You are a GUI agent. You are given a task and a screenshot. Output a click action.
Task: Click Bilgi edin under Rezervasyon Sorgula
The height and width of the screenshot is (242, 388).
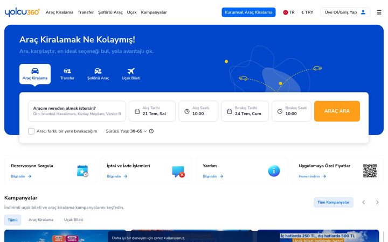[x=18, y=176]
